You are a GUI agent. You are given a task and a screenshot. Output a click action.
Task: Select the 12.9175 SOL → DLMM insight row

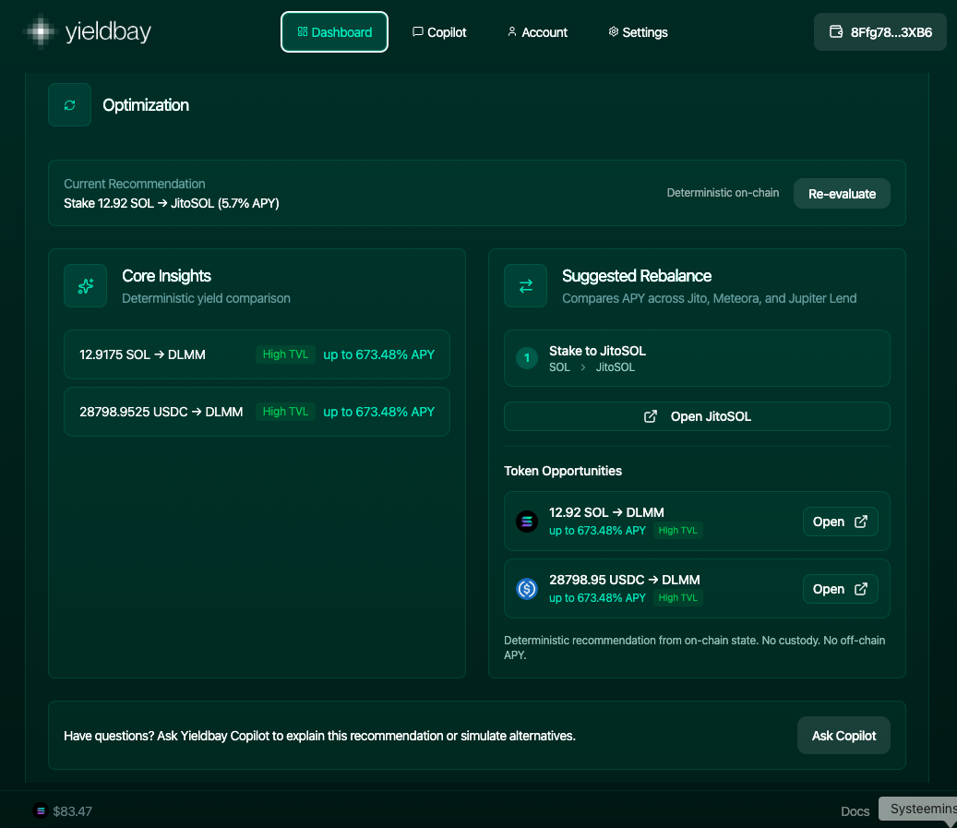tap(257, 354)
